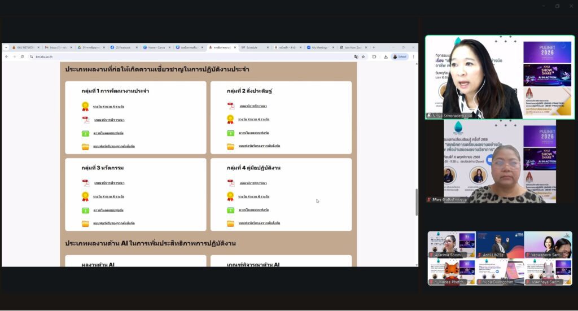
Task: Click the award ribbon icon under Group 1
Action: (85, 106)
